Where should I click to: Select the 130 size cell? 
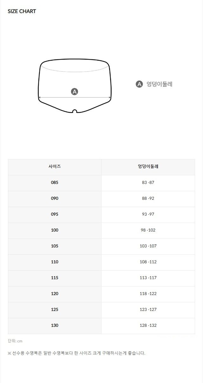pos(55,326)
